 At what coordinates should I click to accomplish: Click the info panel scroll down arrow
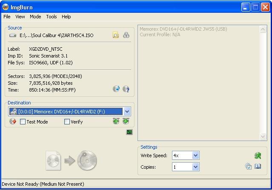pyautogui.click(x=263, y=136)
